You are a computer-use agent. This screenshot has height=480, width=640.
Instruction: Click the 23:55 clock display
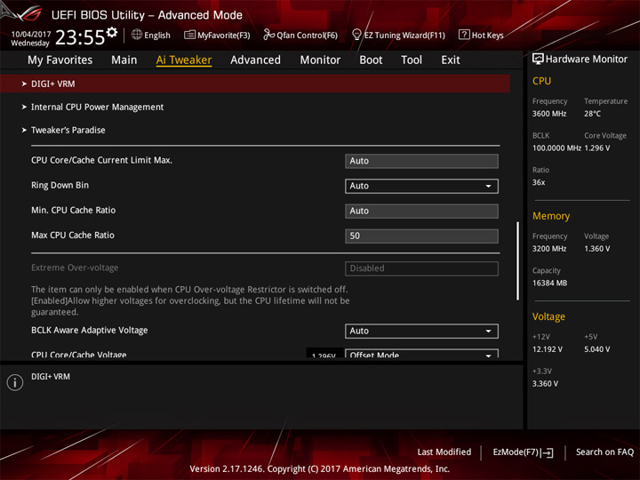80,37
